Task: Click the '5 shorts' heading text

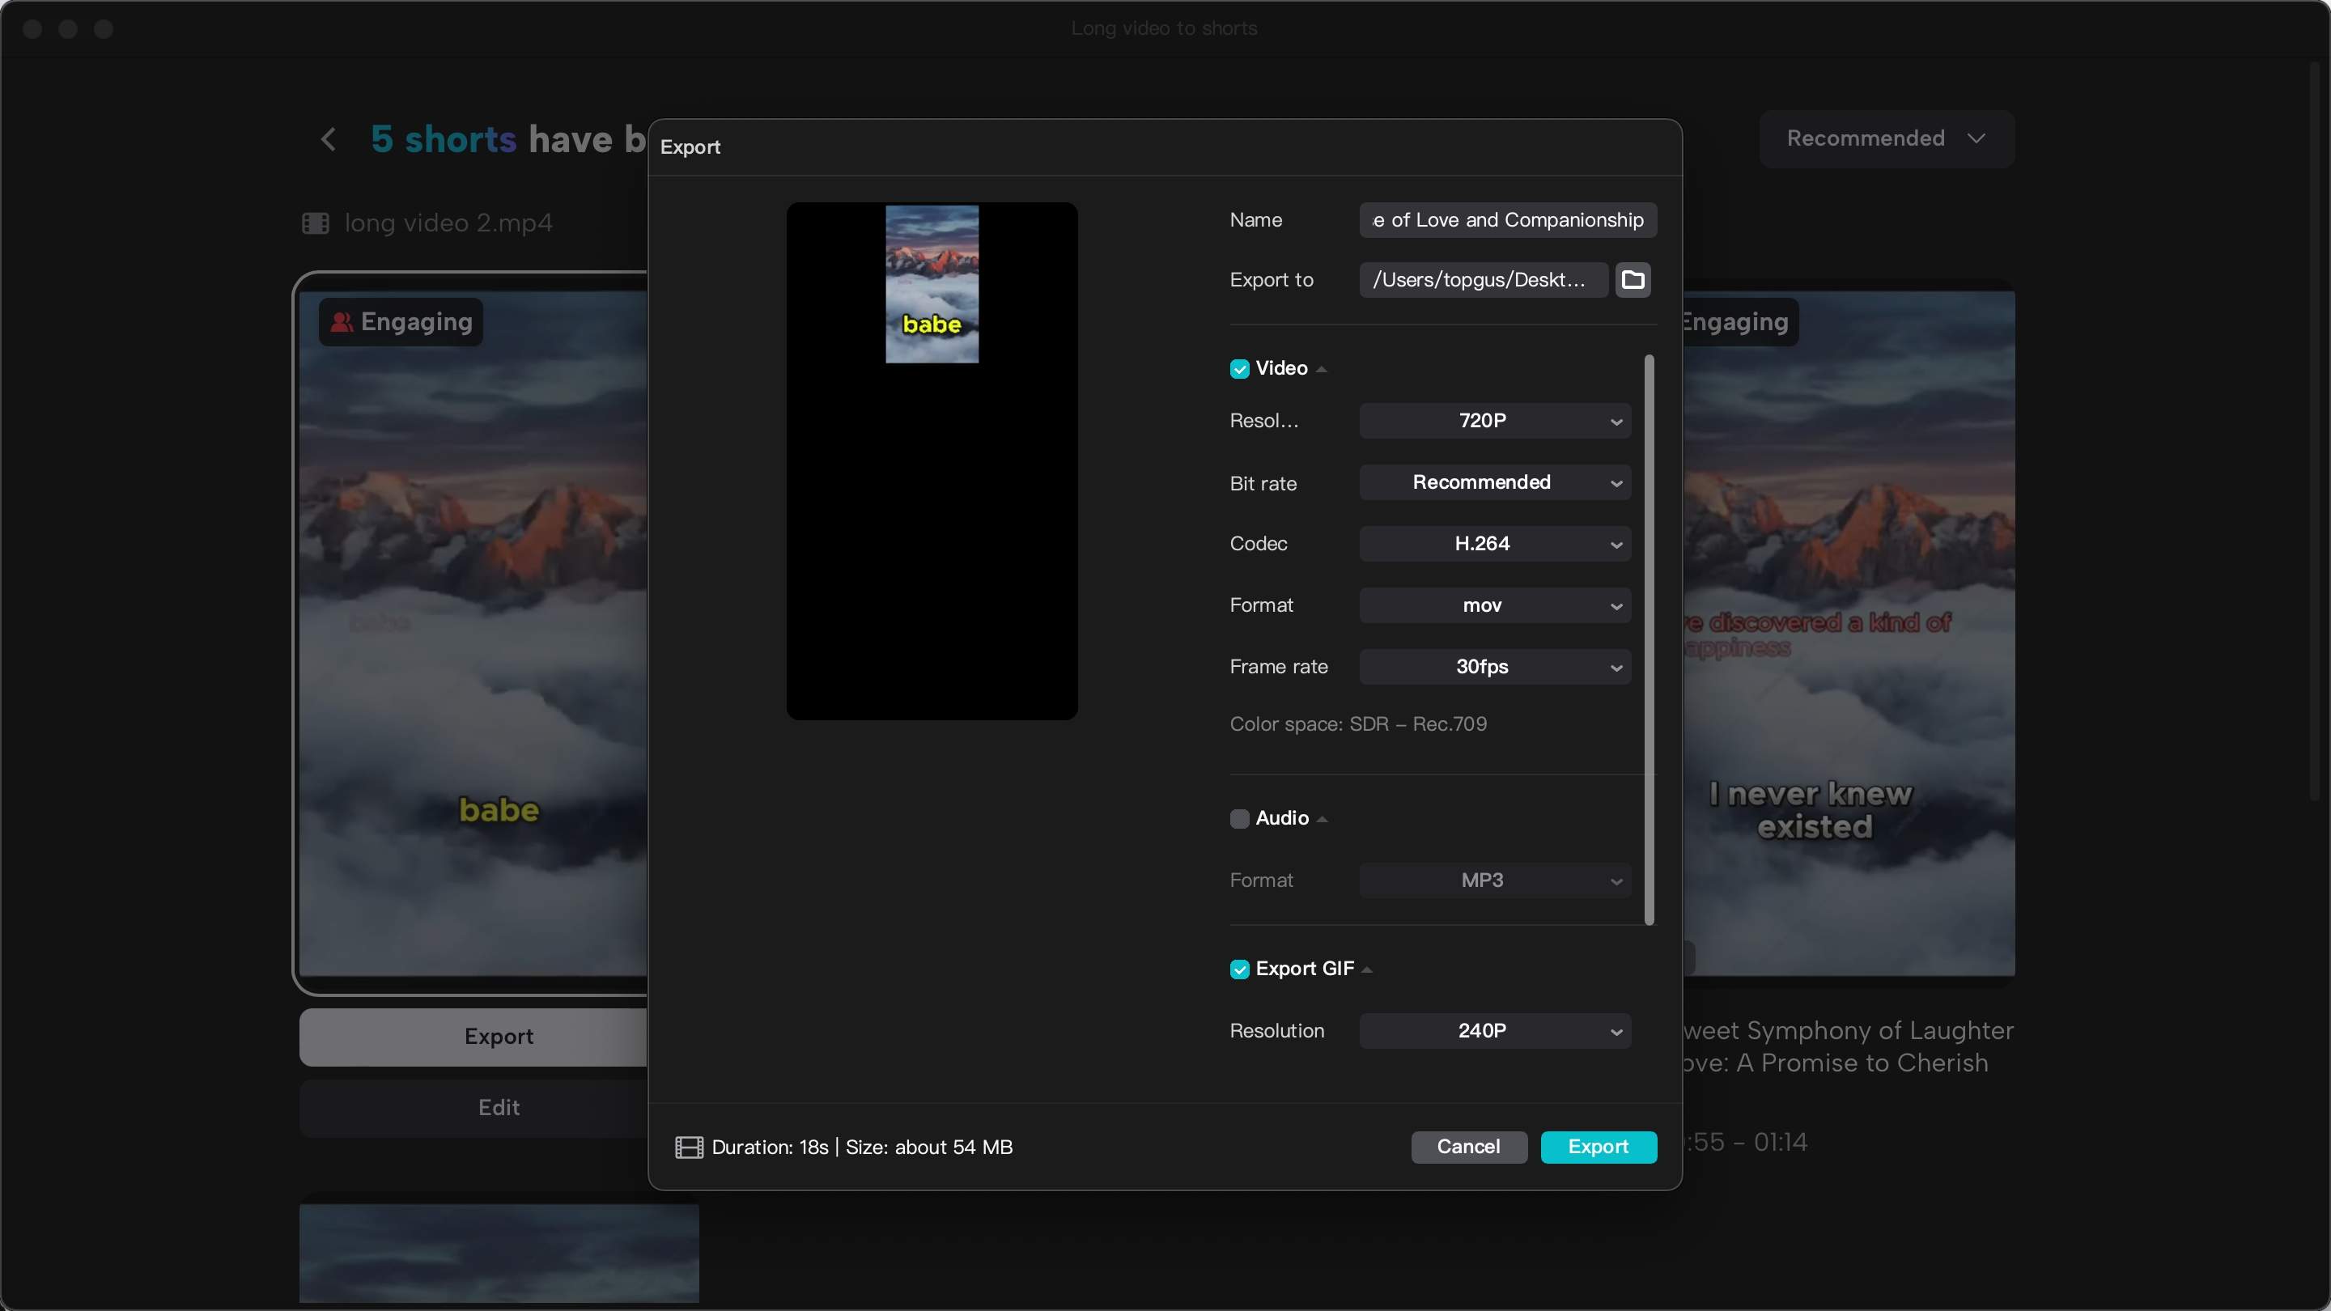Action: tap(444, 139)
